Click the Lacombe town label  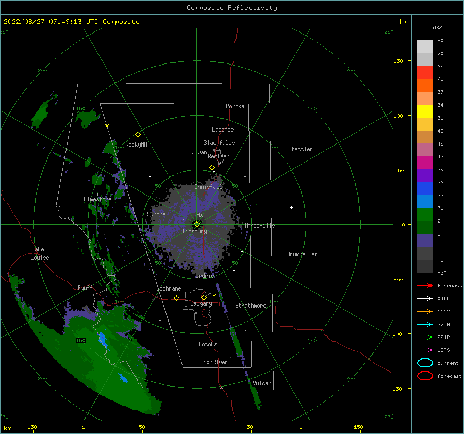(x=223, y=130)
